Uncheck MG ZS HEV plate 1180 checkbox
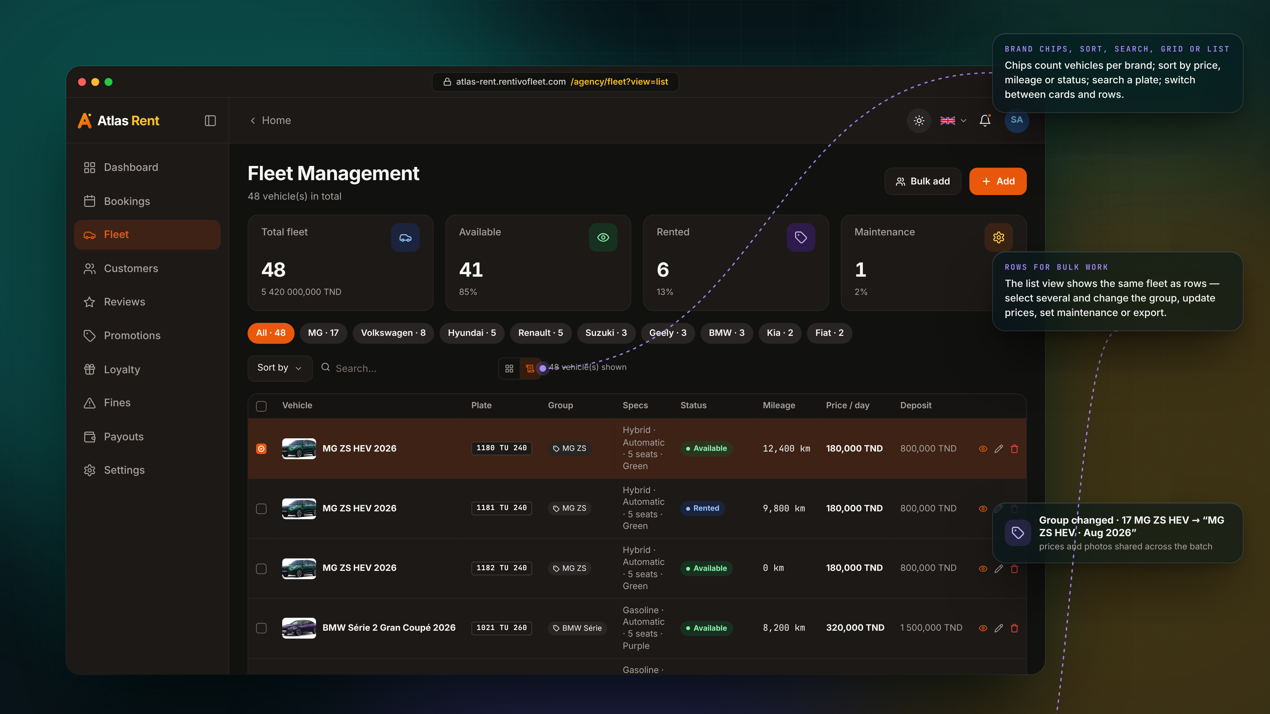 point(261,449)
